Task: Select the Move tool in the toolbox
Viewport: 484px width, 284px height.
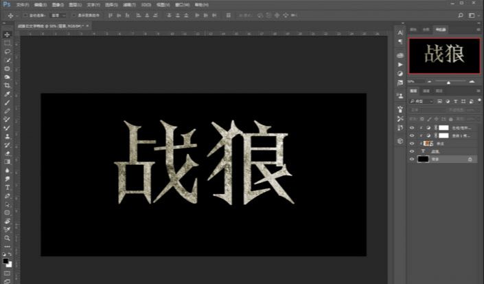Action: [7, 34]
